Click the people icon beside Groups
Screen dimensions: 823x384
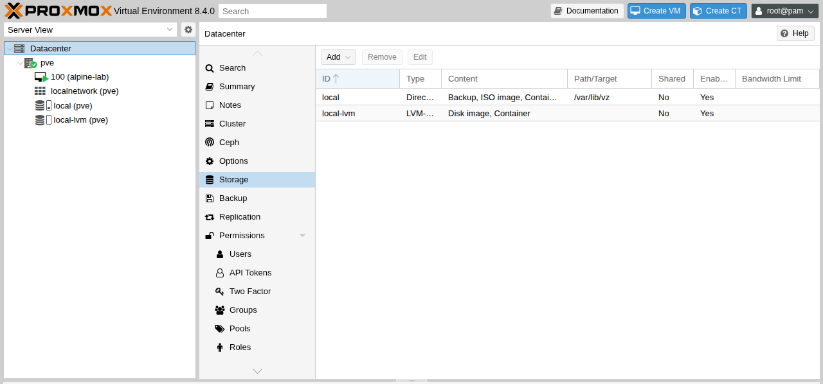219,310
